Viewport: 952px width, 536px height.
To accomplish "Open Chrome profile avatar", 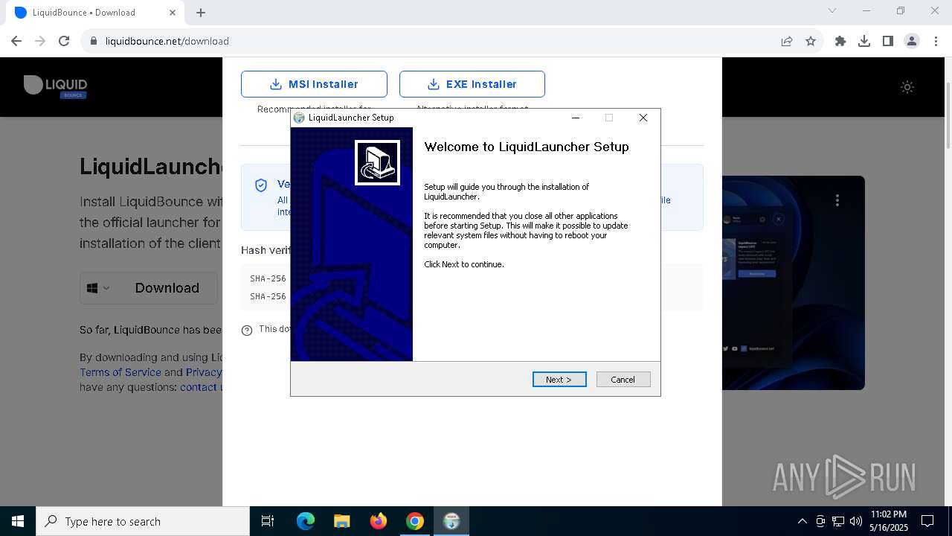I will click(912, 41).
